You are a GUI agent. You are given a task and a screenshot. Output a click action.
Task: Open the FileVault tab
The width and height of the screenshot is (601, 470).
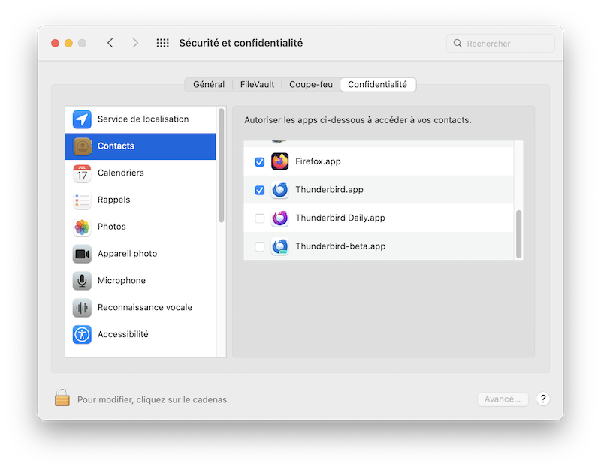pyautogui.click(x=257, y=85)
